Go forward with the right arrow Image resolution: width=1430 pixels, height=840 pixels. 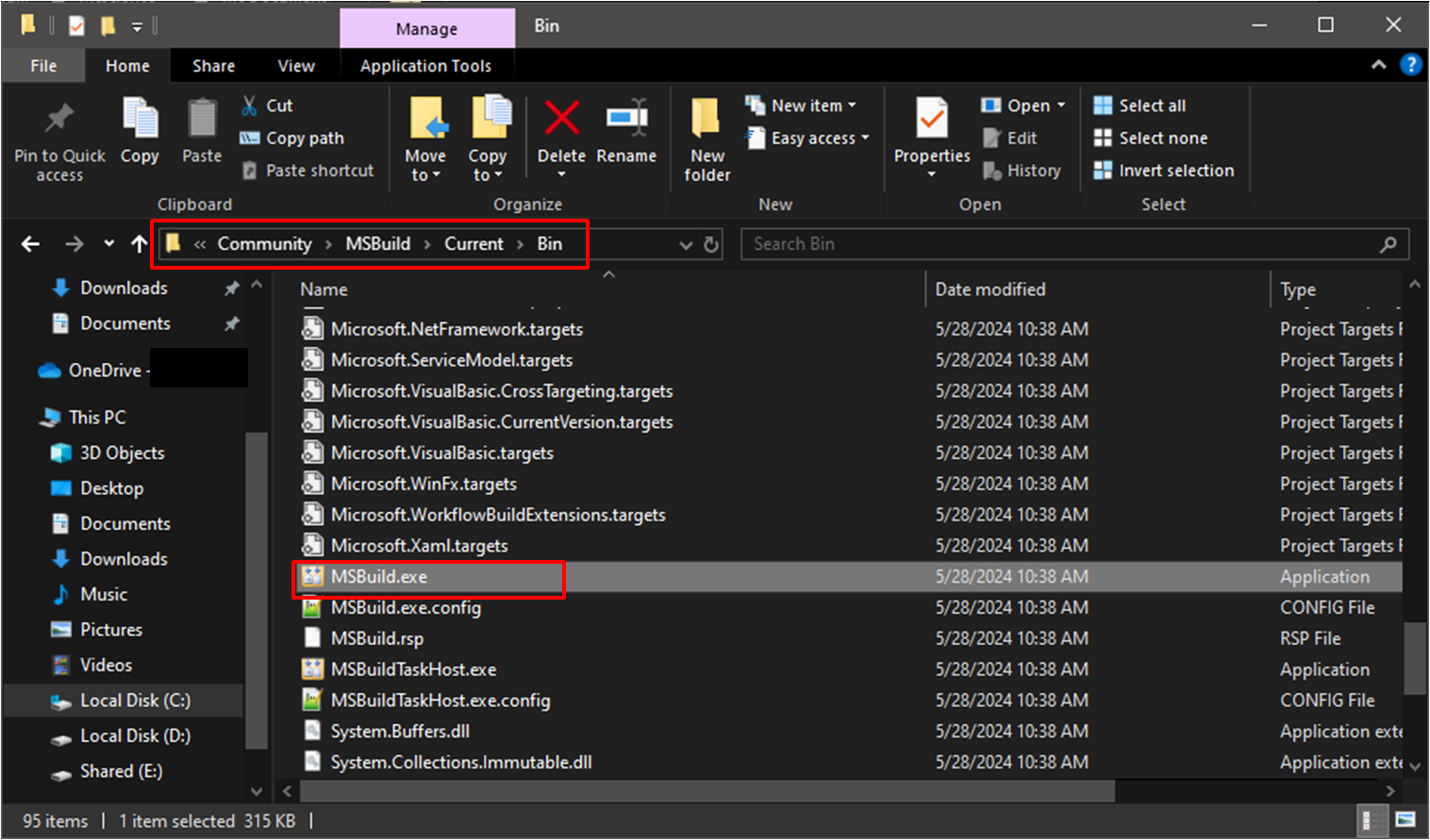(75, 244)
